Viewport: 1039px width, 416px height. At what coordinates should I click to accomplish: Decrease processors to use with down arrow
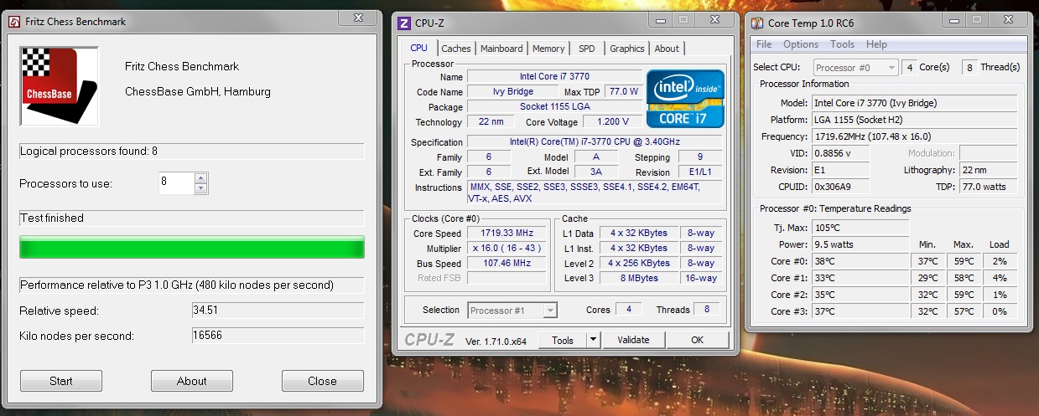pos(200,188)
